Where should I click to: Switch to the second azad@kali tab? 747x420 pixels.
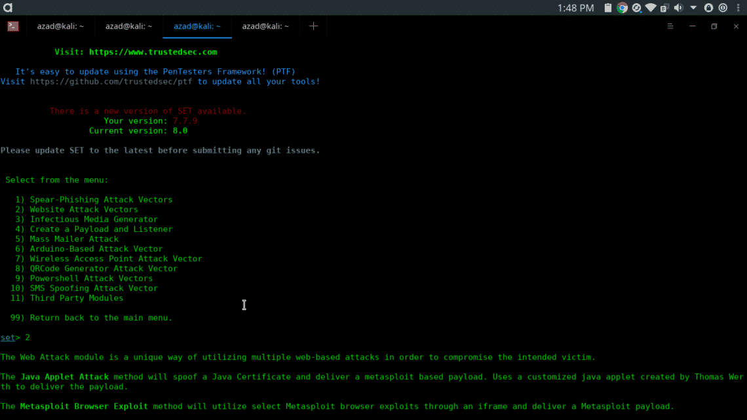pos(128,26)
